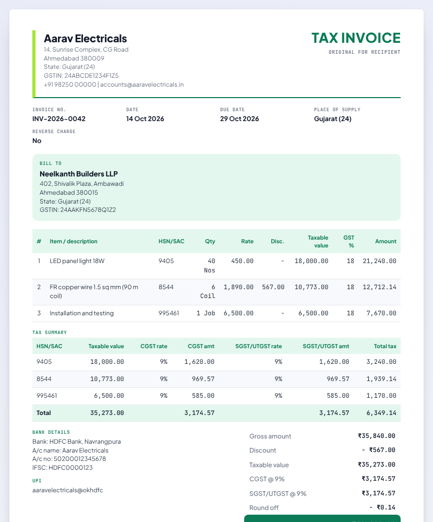Viewport: 433px width, 522px height.
Task: Click the CGST amt column header
Action: tap(201, 346)
